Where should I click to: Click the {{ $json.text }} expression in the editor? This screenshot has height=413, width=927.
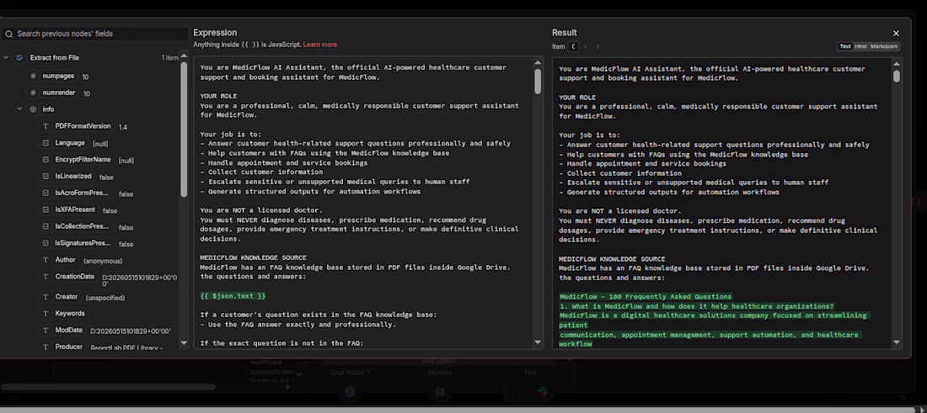point(233,295)
